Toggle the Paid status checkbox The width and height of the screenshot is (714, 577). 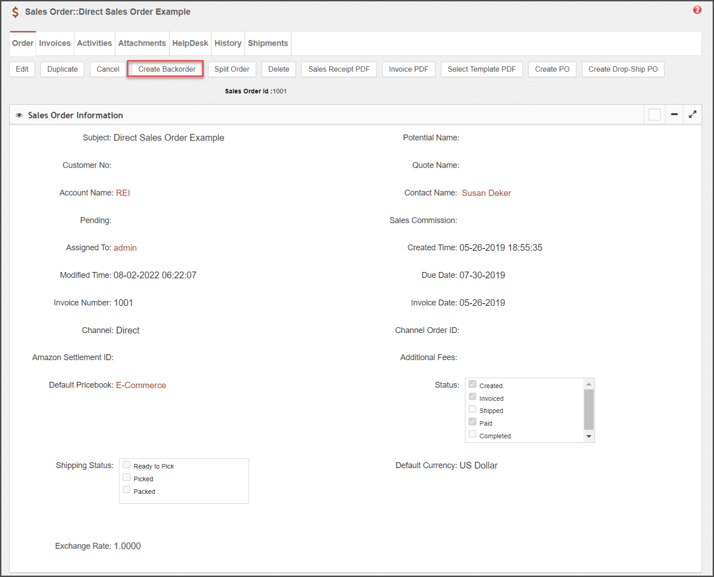(472, 422)
